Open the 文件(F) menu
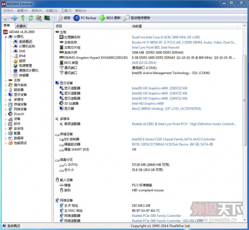The height and width of the screenshot is (230, 249). 8,11
